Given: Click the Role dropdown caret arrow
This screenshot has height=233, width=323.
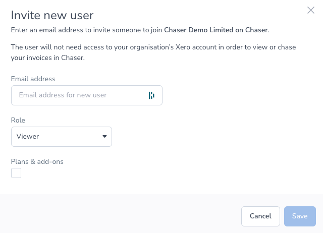Looking at the screenshot, I should [104, 136].
